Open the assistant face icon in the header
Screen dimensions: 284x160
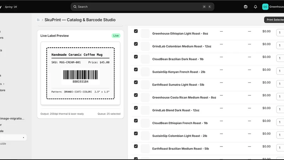(245, 7)
